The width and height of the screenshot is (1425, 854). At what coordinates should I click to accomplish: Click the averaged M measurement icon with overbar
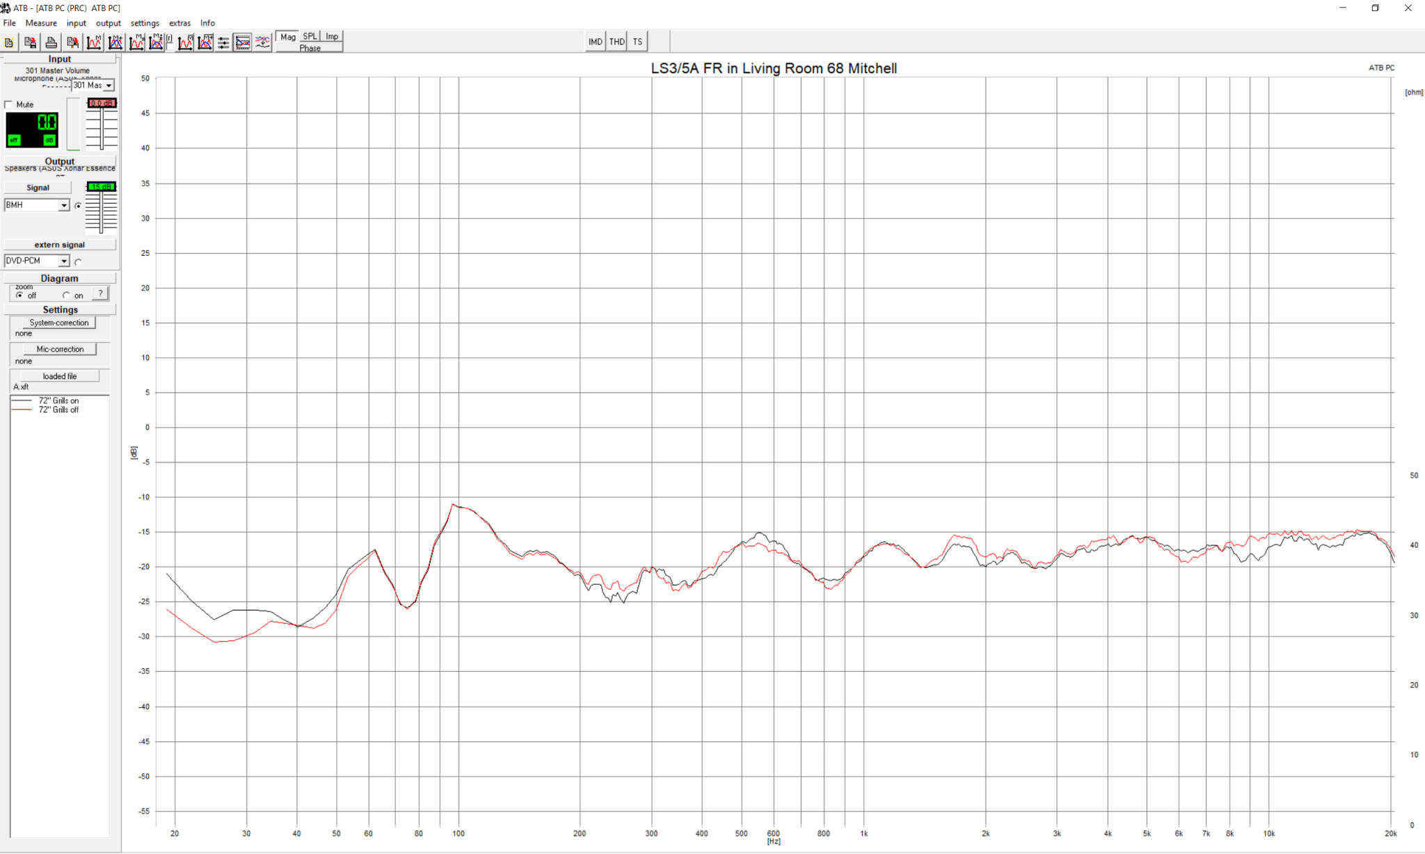point(186,42)
